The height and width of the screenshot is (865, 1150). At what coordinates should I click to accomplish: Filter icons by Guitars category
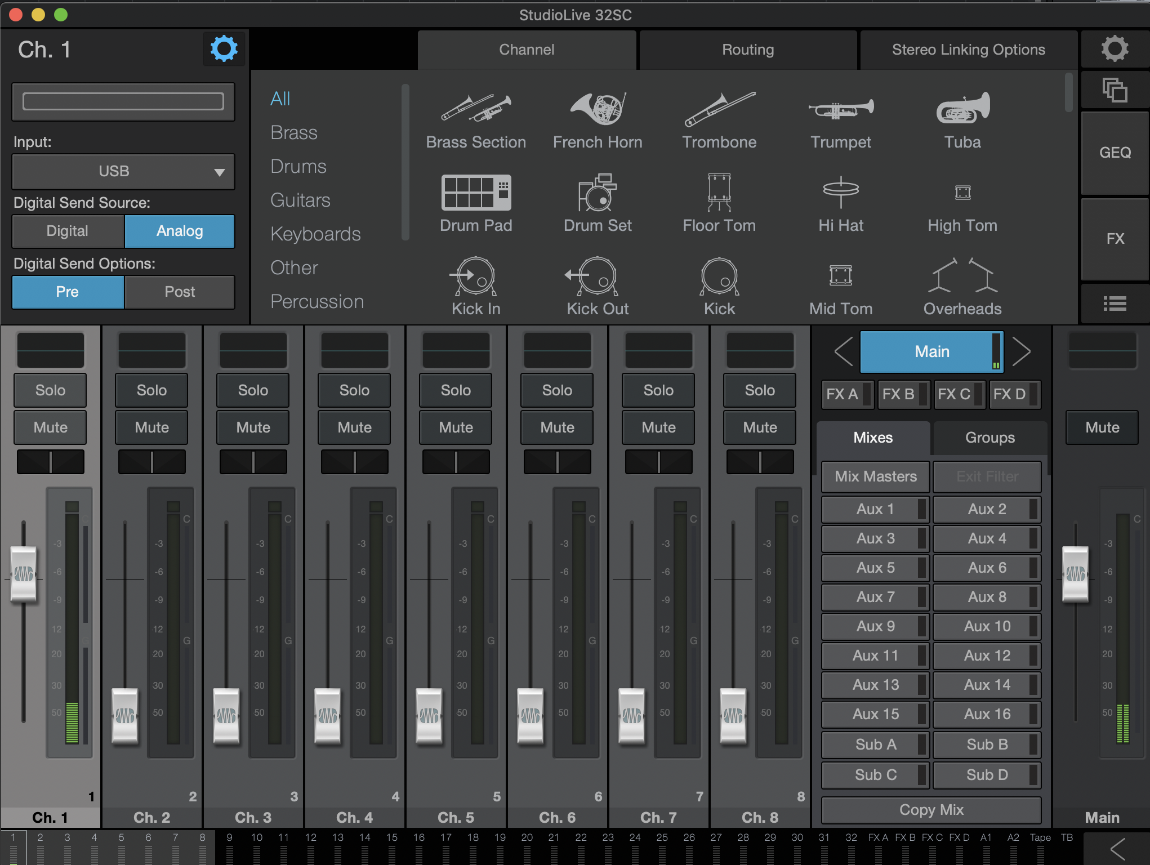[x=300, y=200]
